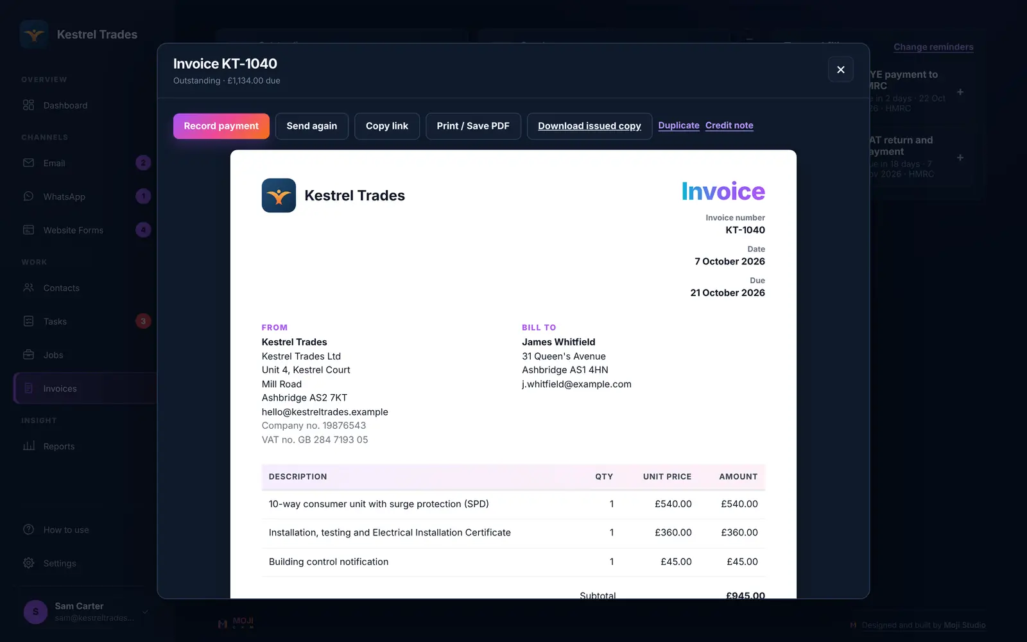Image resolution: width=1027 pixels, height=642 pixels.
Task: Click due date 21 October 2026
Action: pyautogui.click(x=727, y=293)
